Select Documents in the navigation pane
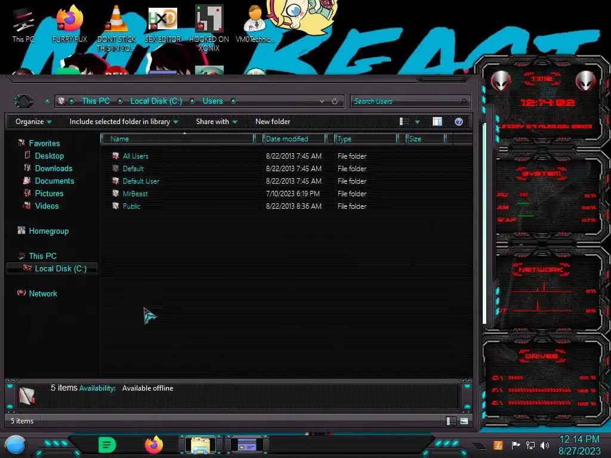The width and height of the screenshot is (611, 458). coord(54,181)
